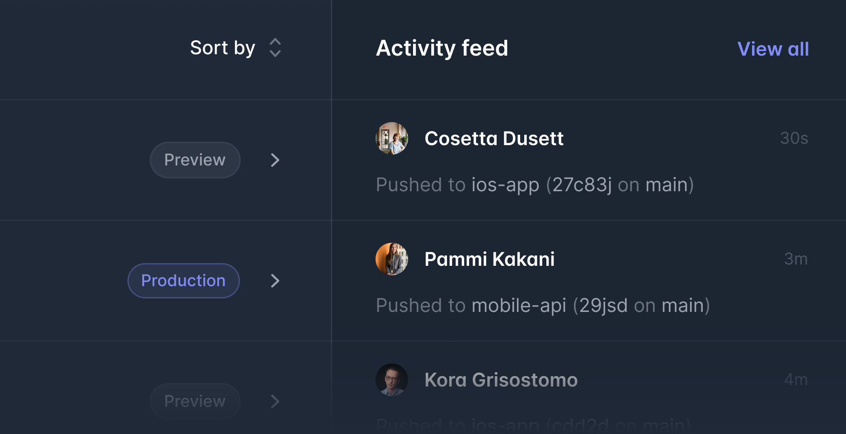Open the Sort by dropdown

[x=223, y=48]
